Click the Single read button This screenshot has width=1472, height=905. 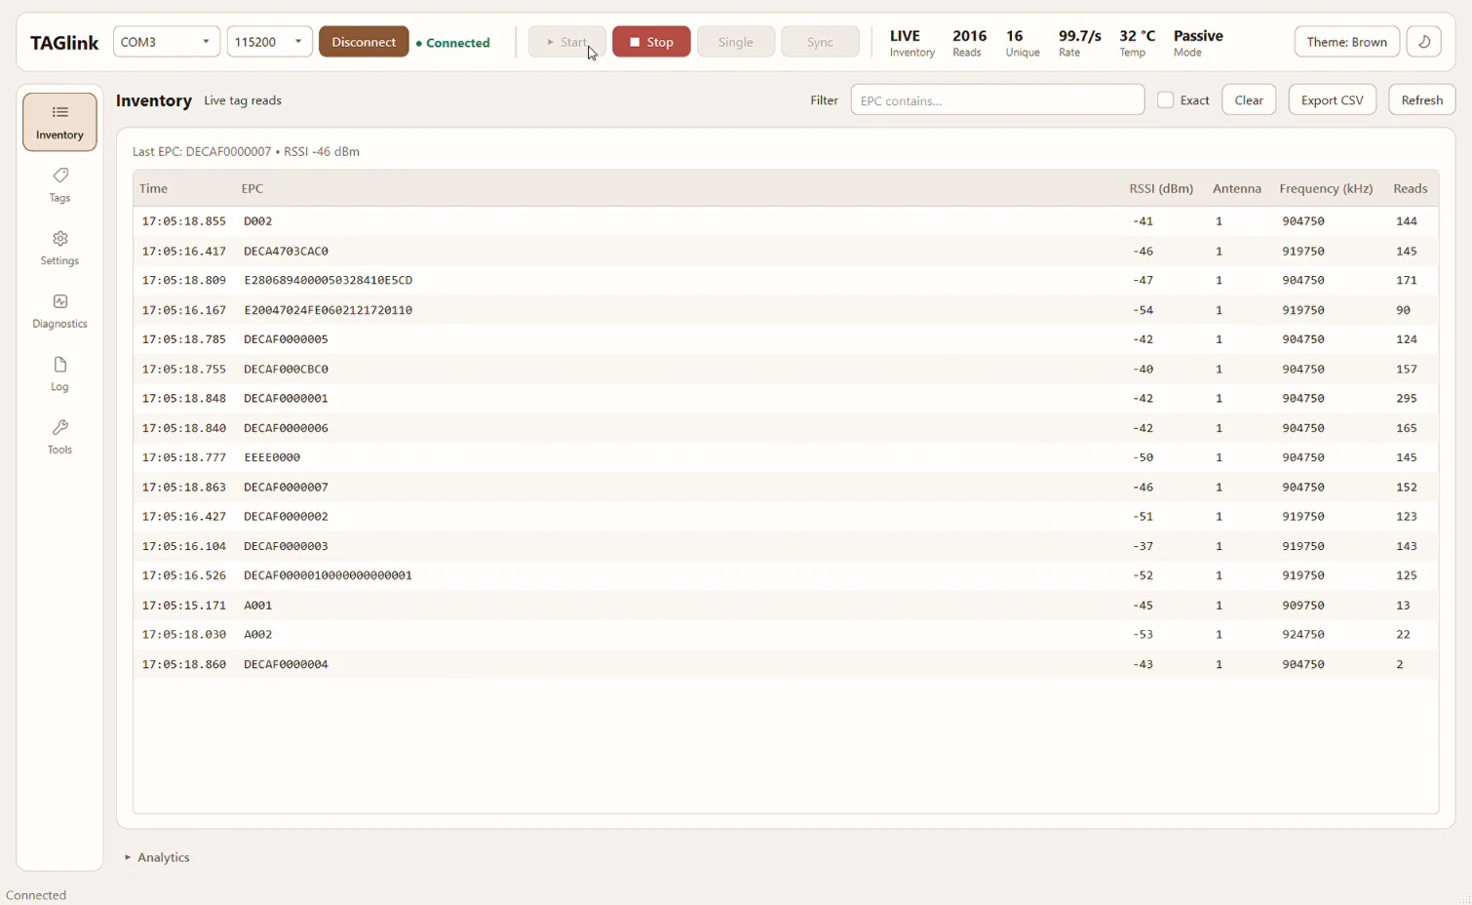point(736,42)
